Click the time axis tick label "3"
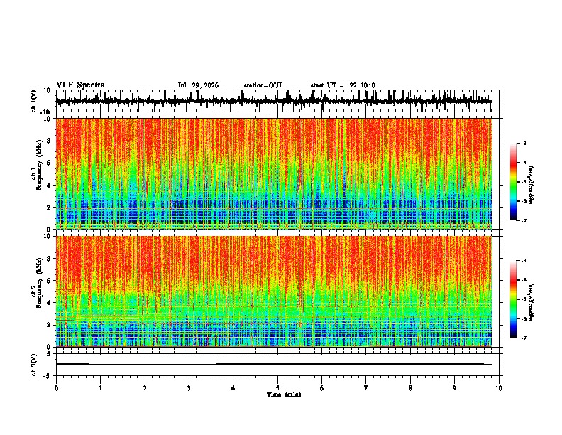The height and width of the screenshot is (435, 562). click(189, 388)
